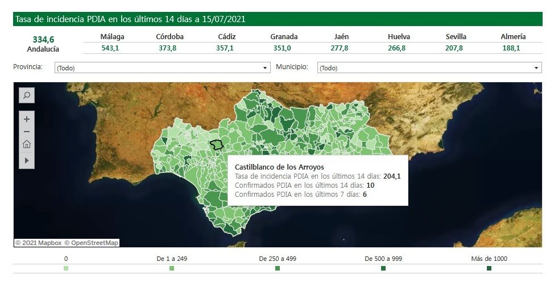Reset map view with home icon
This screenshot has width=546, height=287.
tap(27, 144)
